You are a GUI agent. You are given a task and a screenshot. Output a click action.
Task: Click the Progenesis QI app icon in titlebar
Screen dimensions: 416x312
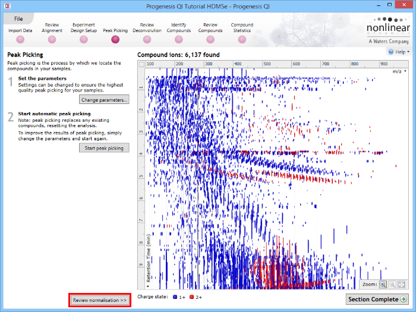tap(7, 6)
